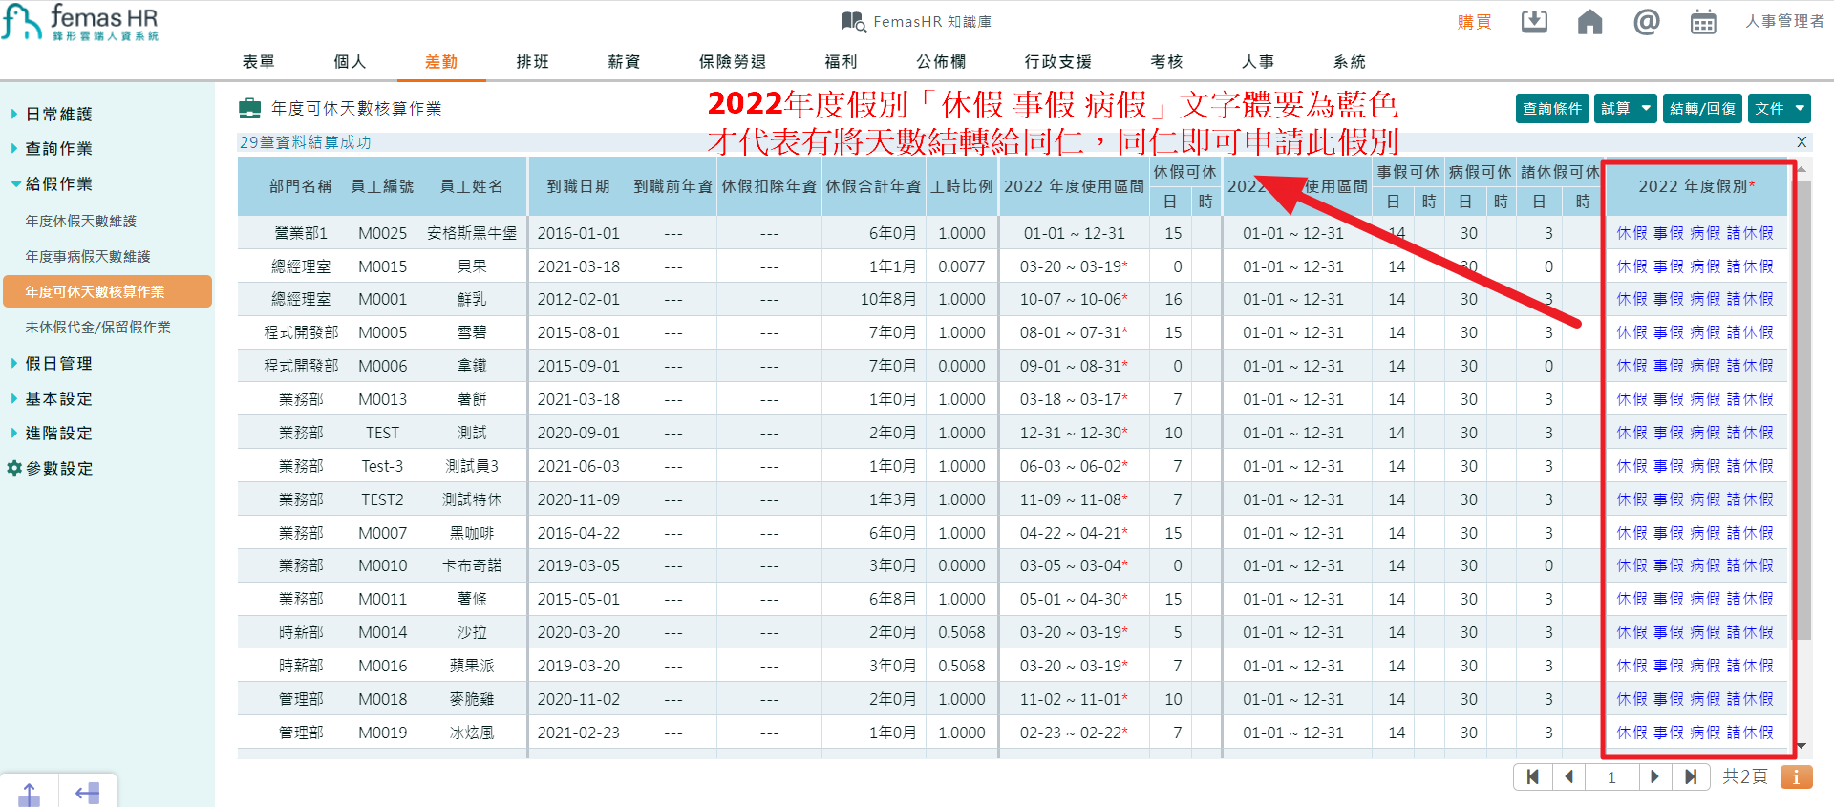Open 年度事病假天數維護 in the sidebar

[88, 256]
